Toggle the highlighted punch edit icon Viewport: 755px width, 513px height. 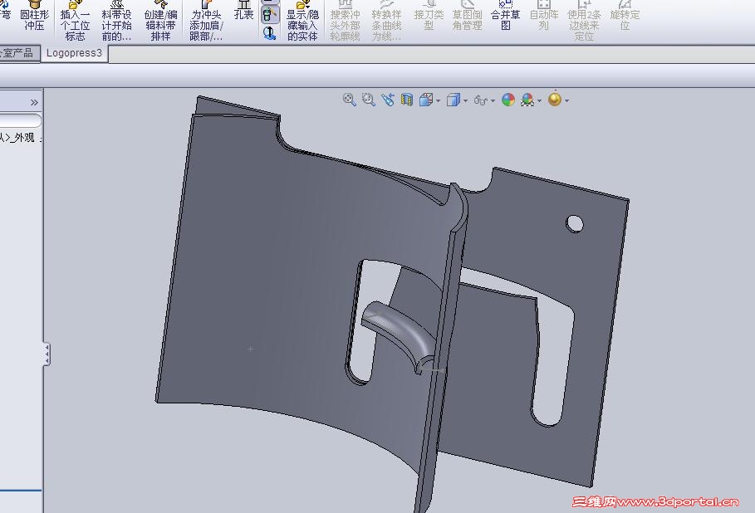[x=270, y=14]
